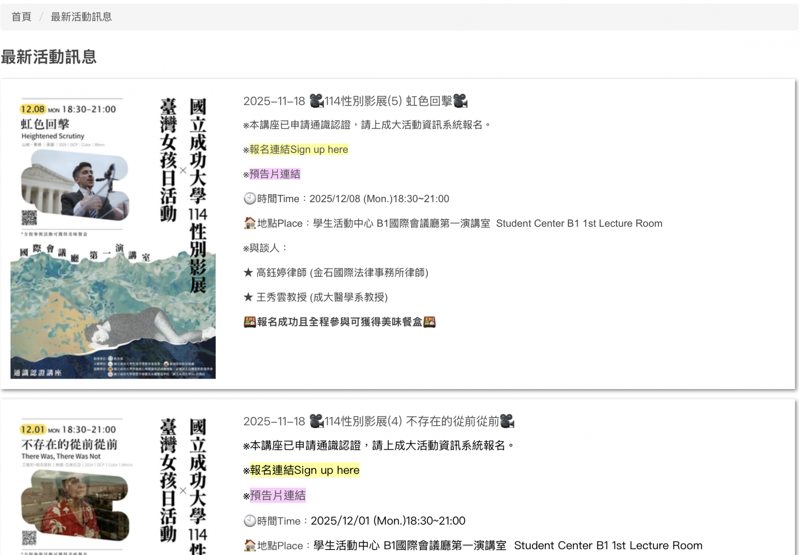This screenshot has width=799, height=555.
Task: Click the yellow Sign up here link for 虹色回擊
Action: tap(298, 149)
